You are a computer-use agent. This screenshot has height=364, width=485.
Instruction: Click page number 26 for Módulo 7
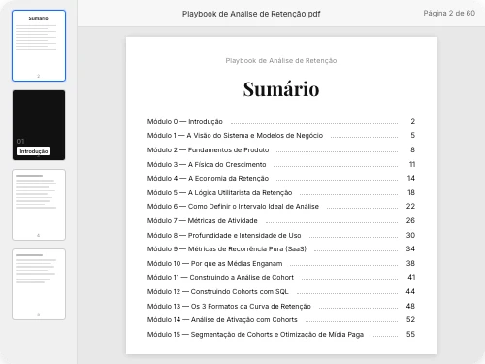point(410,220)
